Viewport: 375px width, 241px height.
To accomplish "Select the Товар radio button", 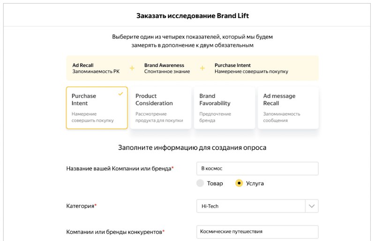I will [200, 183].
